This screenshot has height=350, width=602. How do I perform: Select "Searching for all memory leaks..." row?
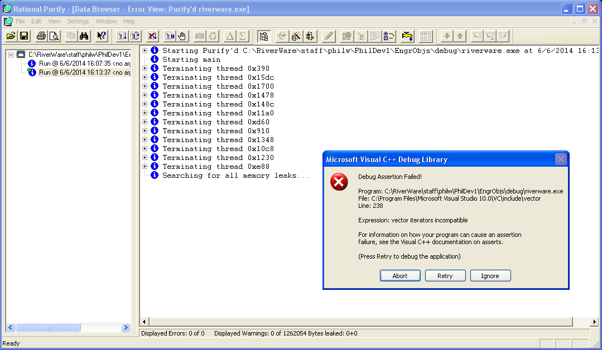pyautogui.click(x=235, y=175)
